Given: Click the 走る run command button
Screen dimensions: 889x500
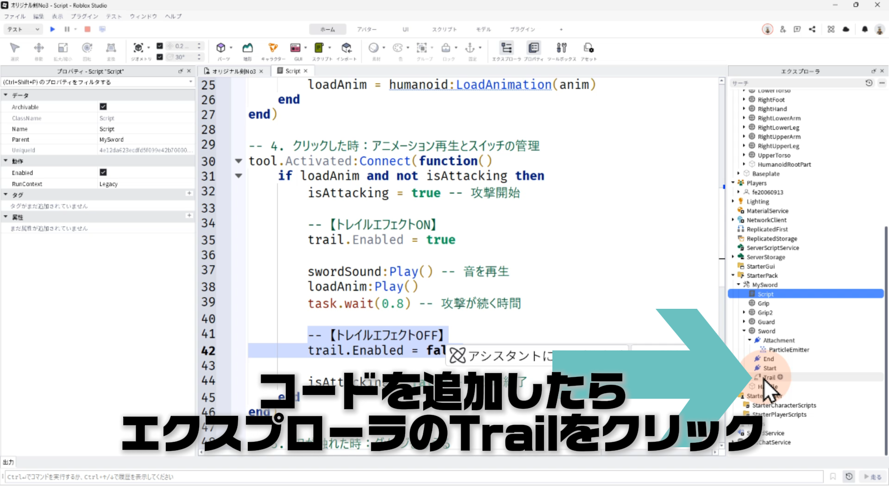Looking at the screenshot, I should 872,477.
